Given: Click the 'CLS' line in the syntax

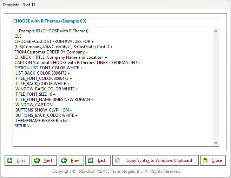Looking at the screenshot, I should (18, 36).
